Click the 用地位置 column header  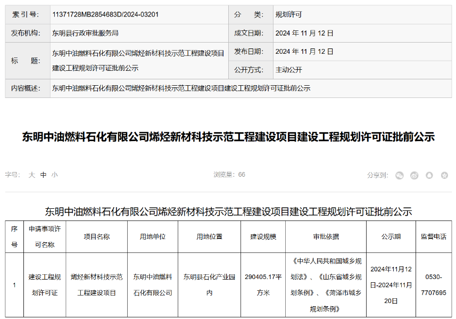210,236
